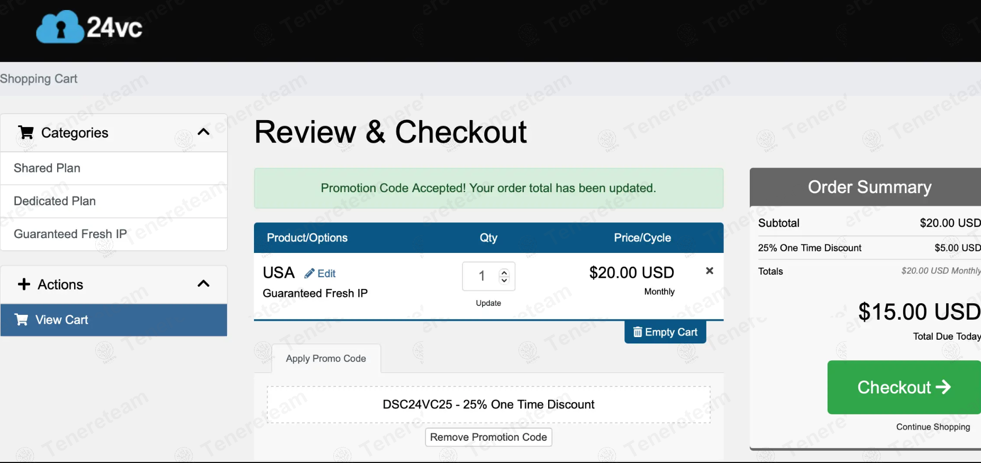Switch to Apply Promo Code tab

(326, 358)
